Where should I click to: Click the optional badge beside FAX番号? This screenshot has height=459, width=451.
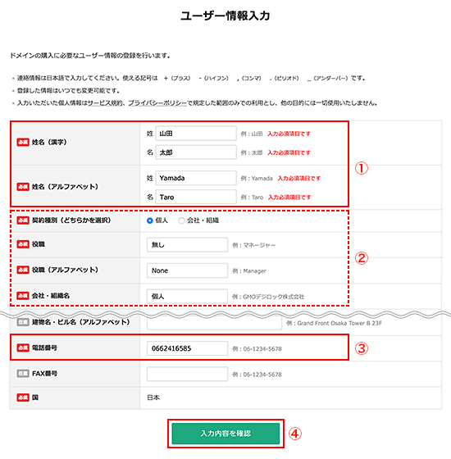(23, 374)
